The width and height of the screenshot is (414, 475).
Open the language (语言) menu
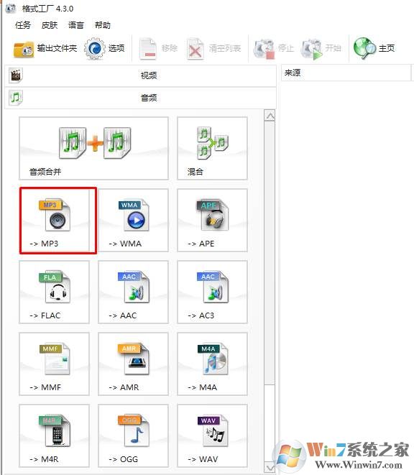coord(76,25)
